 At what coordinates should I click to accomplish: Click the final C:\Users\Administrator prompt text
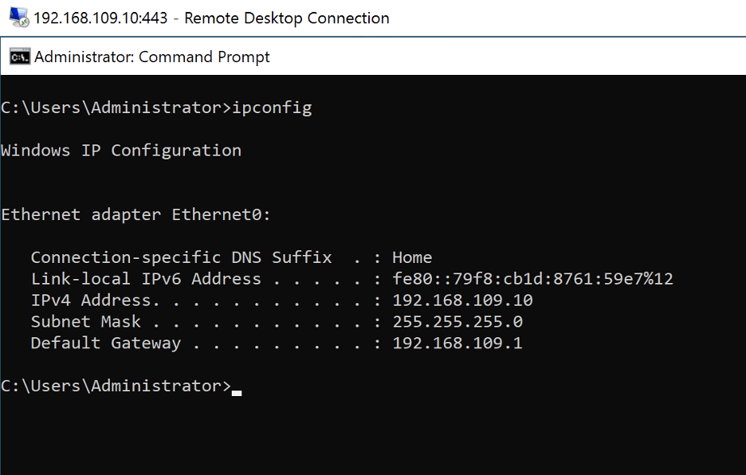click(116, 386)
